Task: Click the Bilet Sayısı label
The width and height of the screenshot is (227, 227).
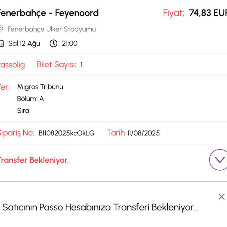Action: 56,65
